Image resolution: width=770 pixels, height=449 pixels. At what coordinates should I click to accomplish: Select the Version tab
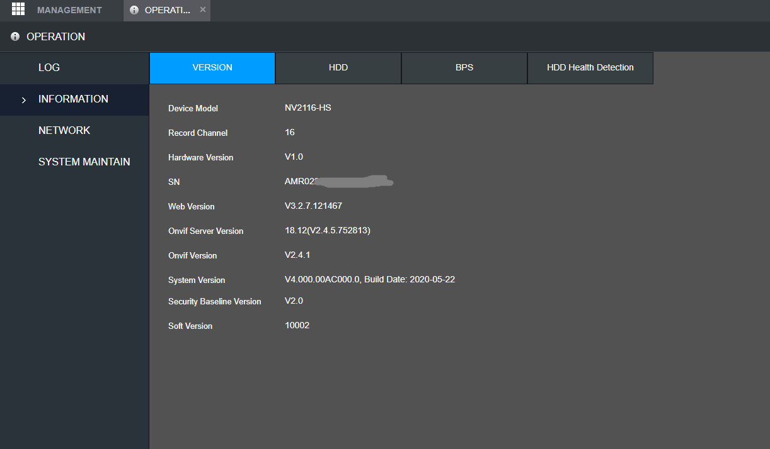(212, 68)
